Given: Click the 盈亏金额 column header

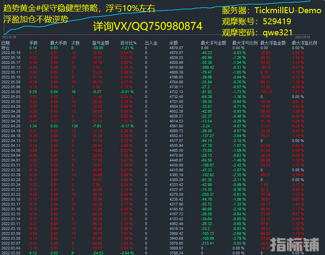Looking at the screenshot, I should coord(100,43).
